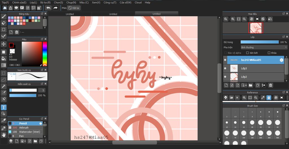Click the Redo arrow in top toolbar
This screenshot has height=149, width=289.
point(56,8)
